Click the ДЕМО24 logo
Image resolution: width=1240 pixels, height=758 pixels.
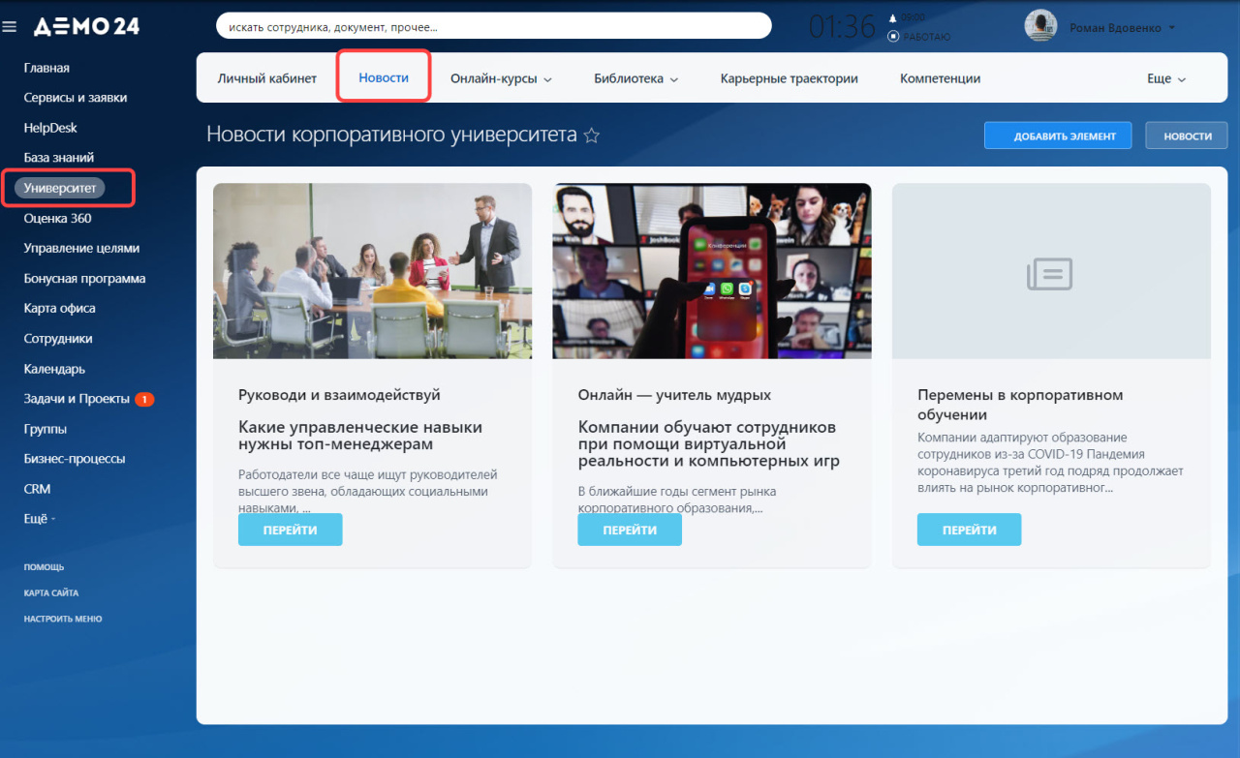[86, 26]
